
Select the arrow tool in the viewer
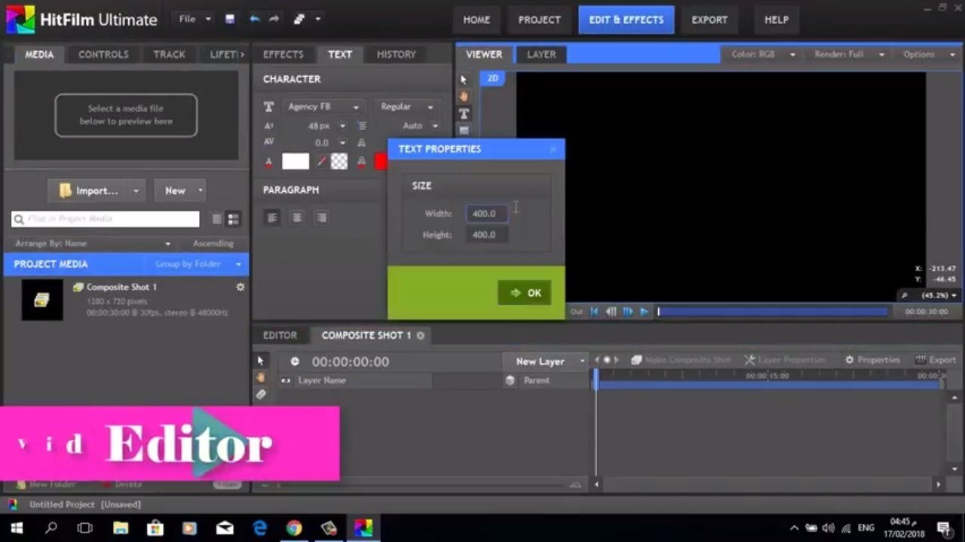(464, 80)
